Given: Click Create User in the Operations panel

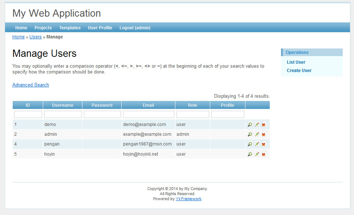Looking at the screenshot, I should pos(299,71).
